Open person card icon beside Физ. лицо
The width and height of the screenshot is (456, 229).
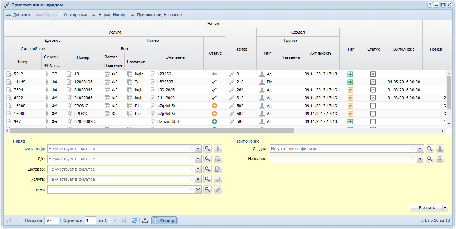(x=218, y=149)
